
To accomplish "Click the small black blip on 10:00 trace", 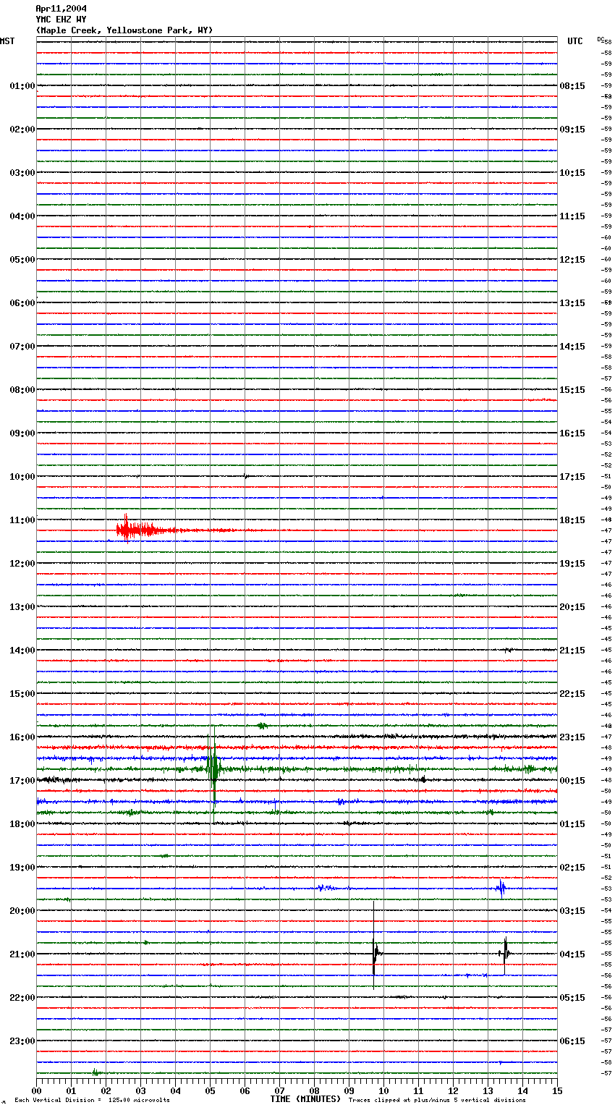I will [246, 476].
